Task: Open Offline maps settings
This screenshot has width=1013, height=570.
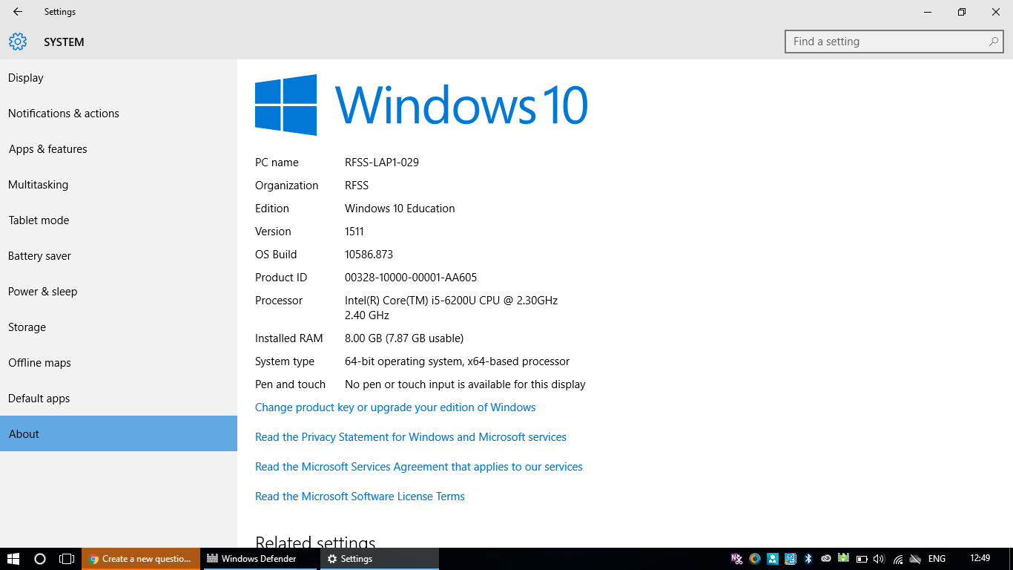Action: click(x=119, y=362)
